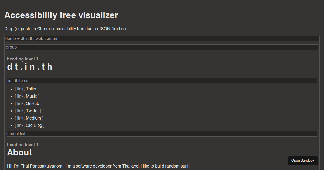Click the 'end of list' bar
The image size is (324, 170).
[x=16, y=134]
